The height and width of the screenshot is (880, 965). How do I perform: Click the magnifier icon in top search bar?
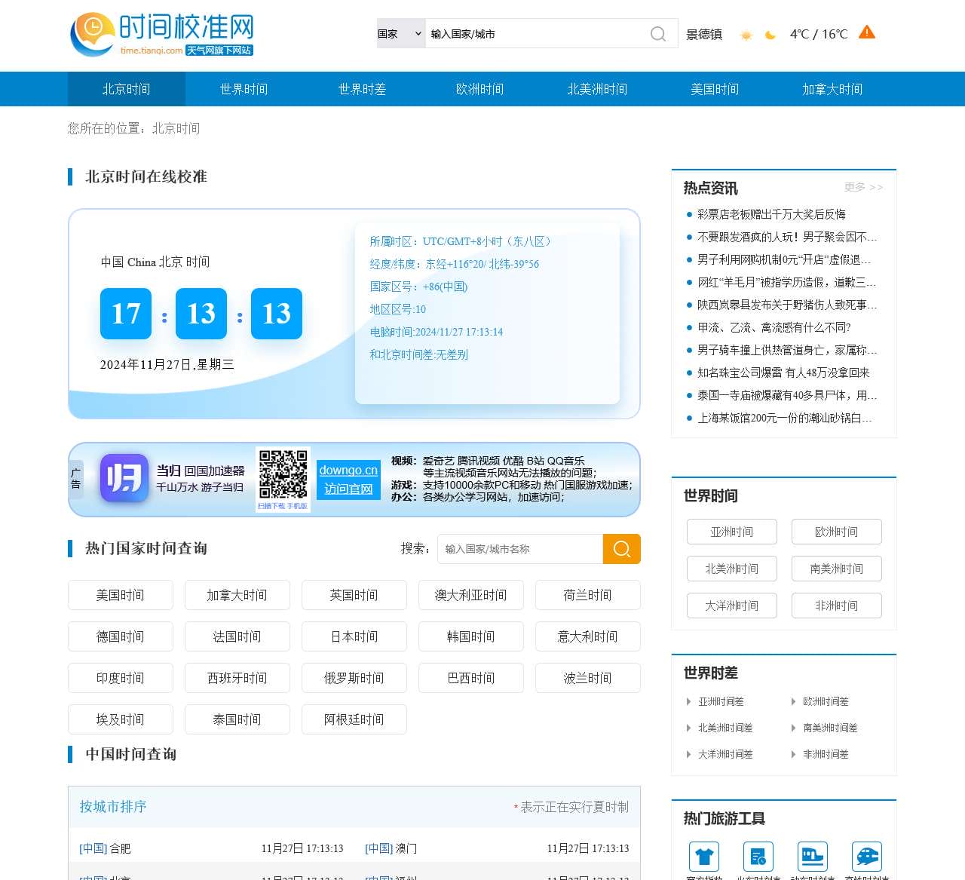(x=658, y=34)
